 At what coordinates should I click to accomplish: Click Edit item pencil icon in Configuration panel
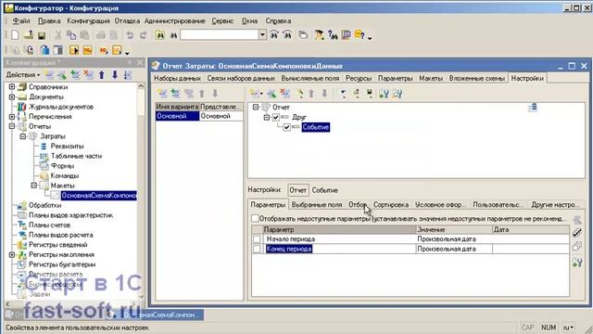pos(62,75)
